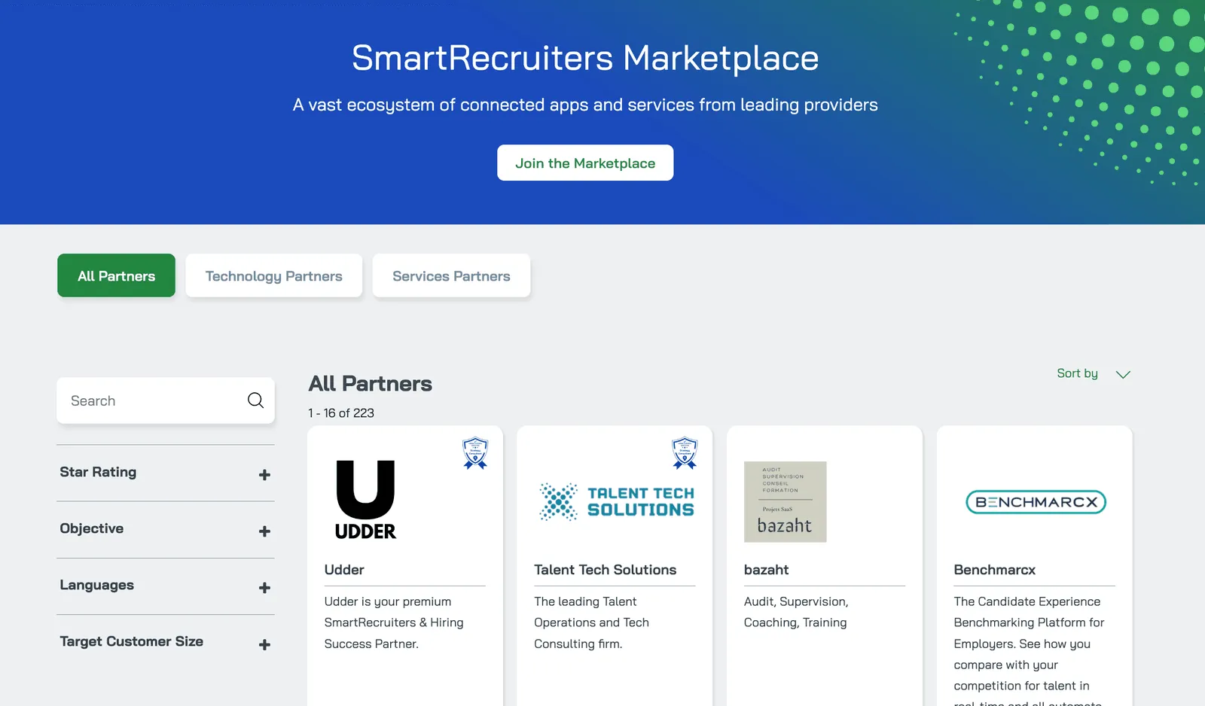This screenshot has height=706, width=1205.
Task: Open the bazaht logo image
Action: (x=785, y=502)
